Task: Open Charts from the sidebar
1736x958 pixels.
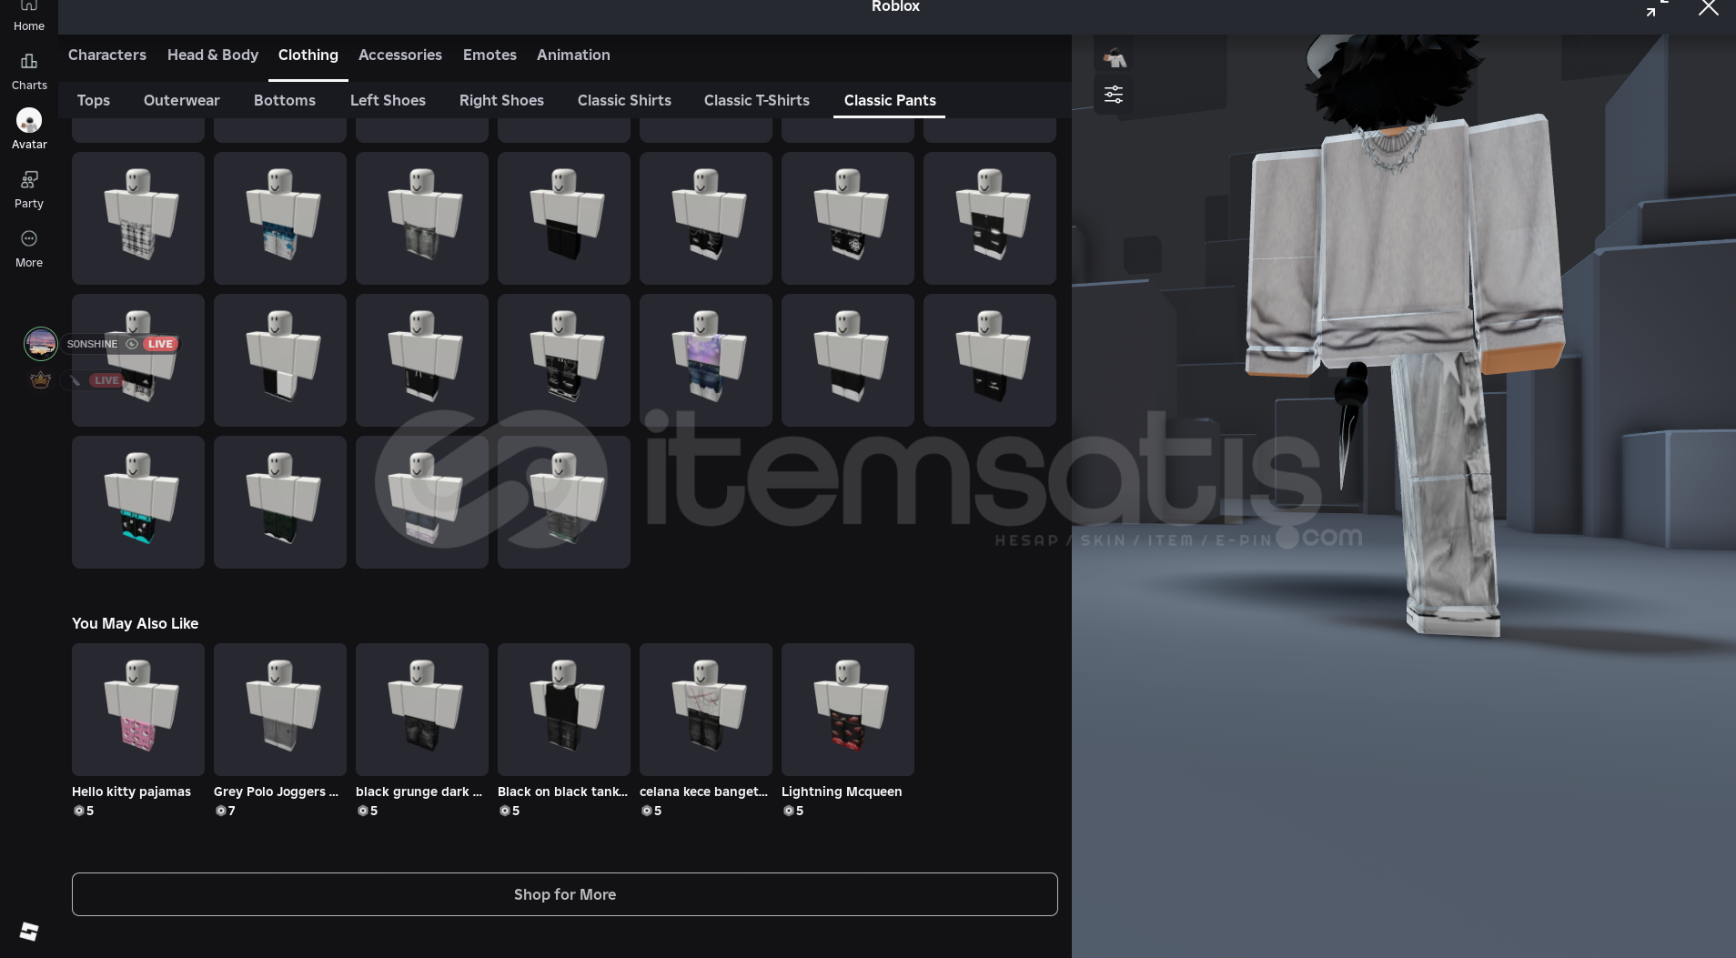Action: [x=29, y=71]
